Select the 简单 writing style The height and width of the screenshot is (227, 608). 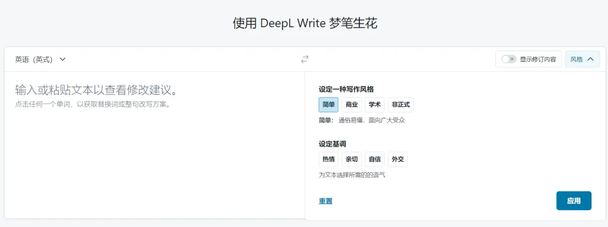coord(328,105)
